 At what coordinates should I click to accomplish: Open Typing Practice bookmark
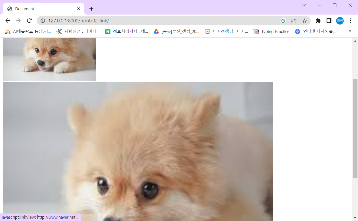[x=271, y=32]
